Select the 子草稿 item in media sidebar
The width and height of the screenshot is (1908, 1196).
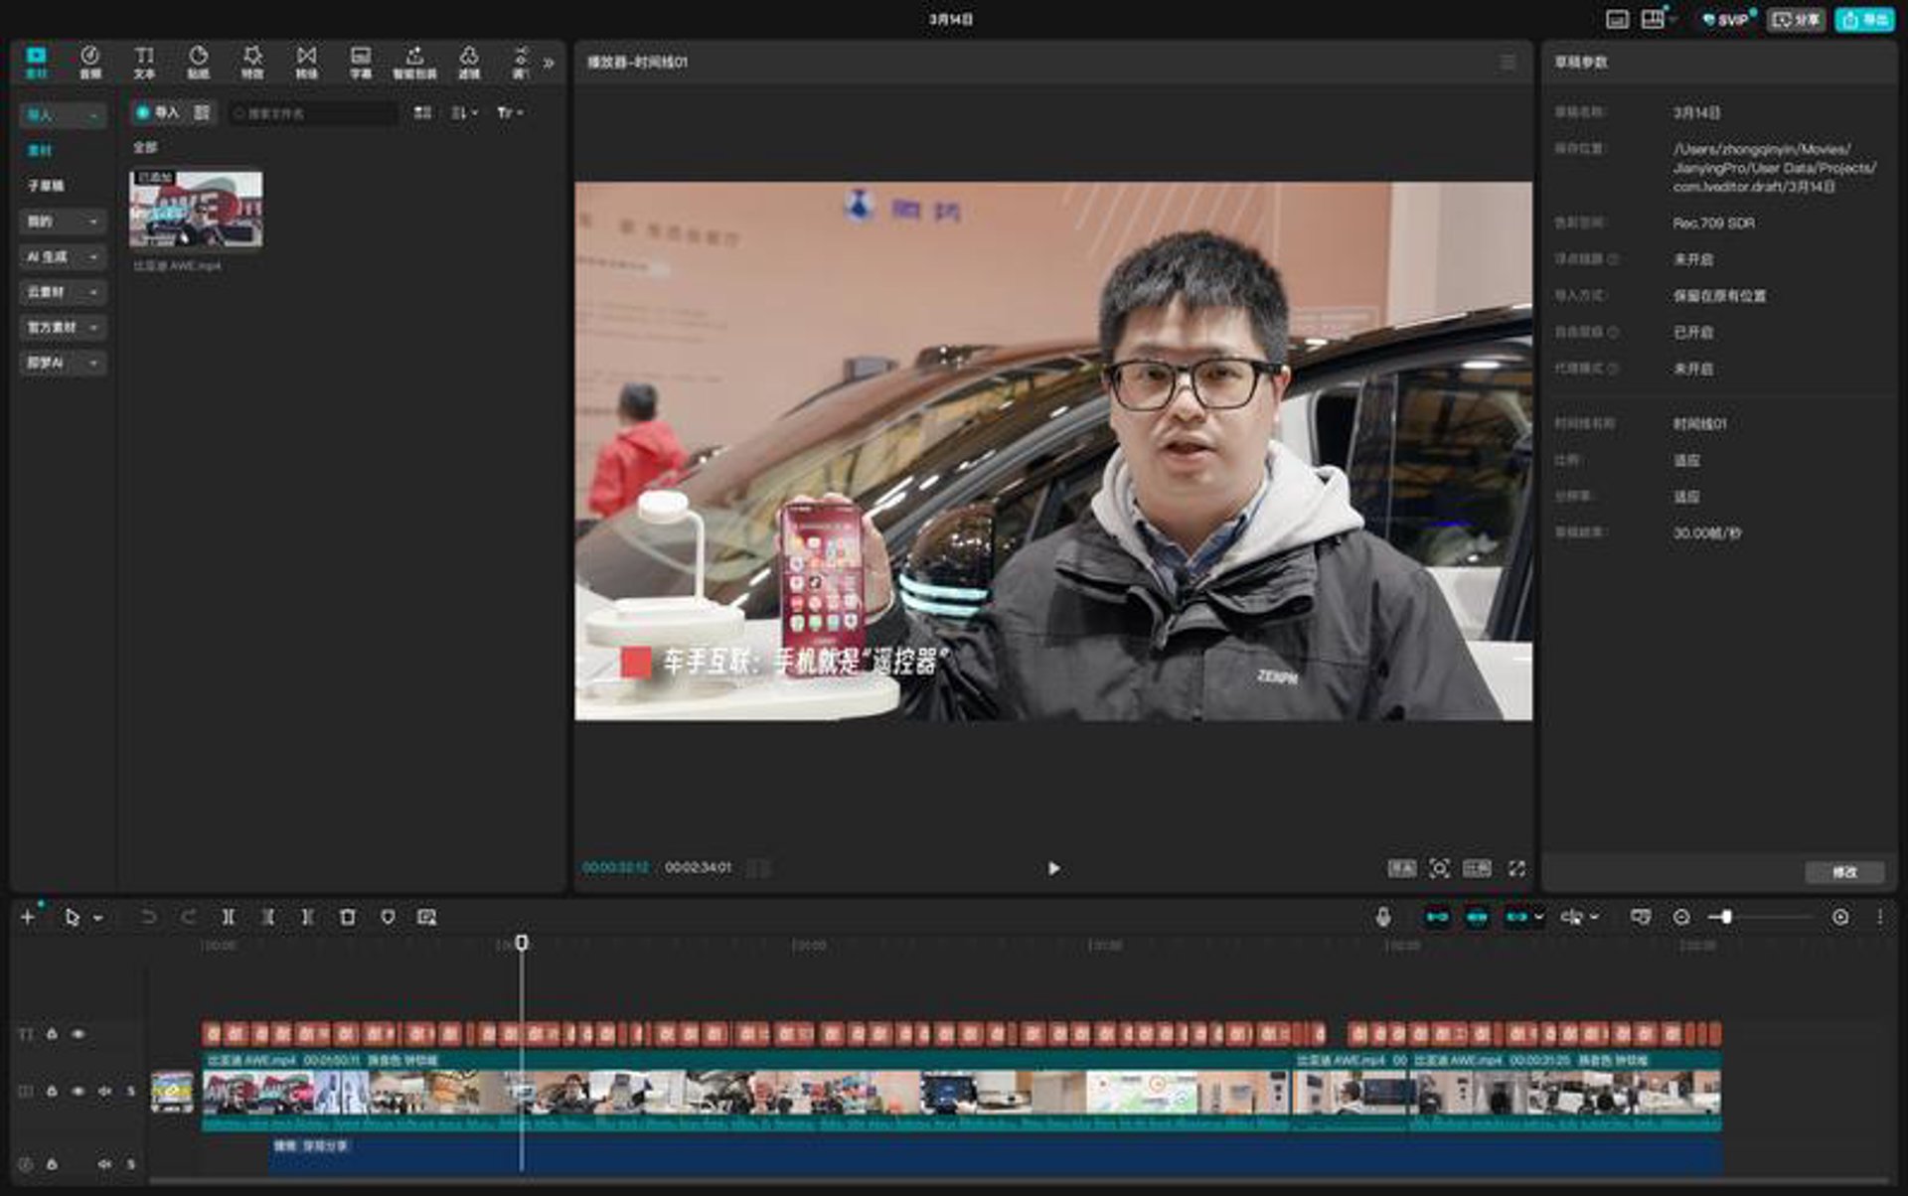46,186
